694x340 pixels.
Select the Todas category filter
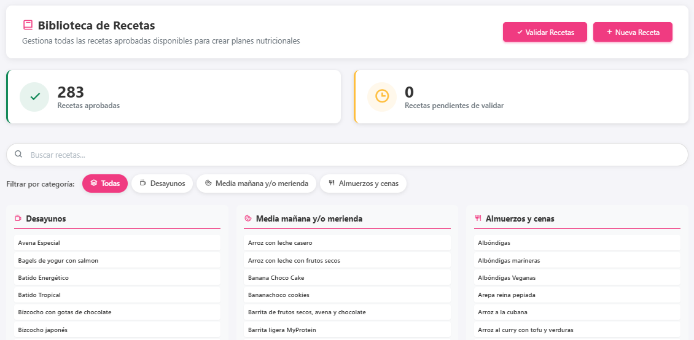pyautogui.click(x=105, y=184)
